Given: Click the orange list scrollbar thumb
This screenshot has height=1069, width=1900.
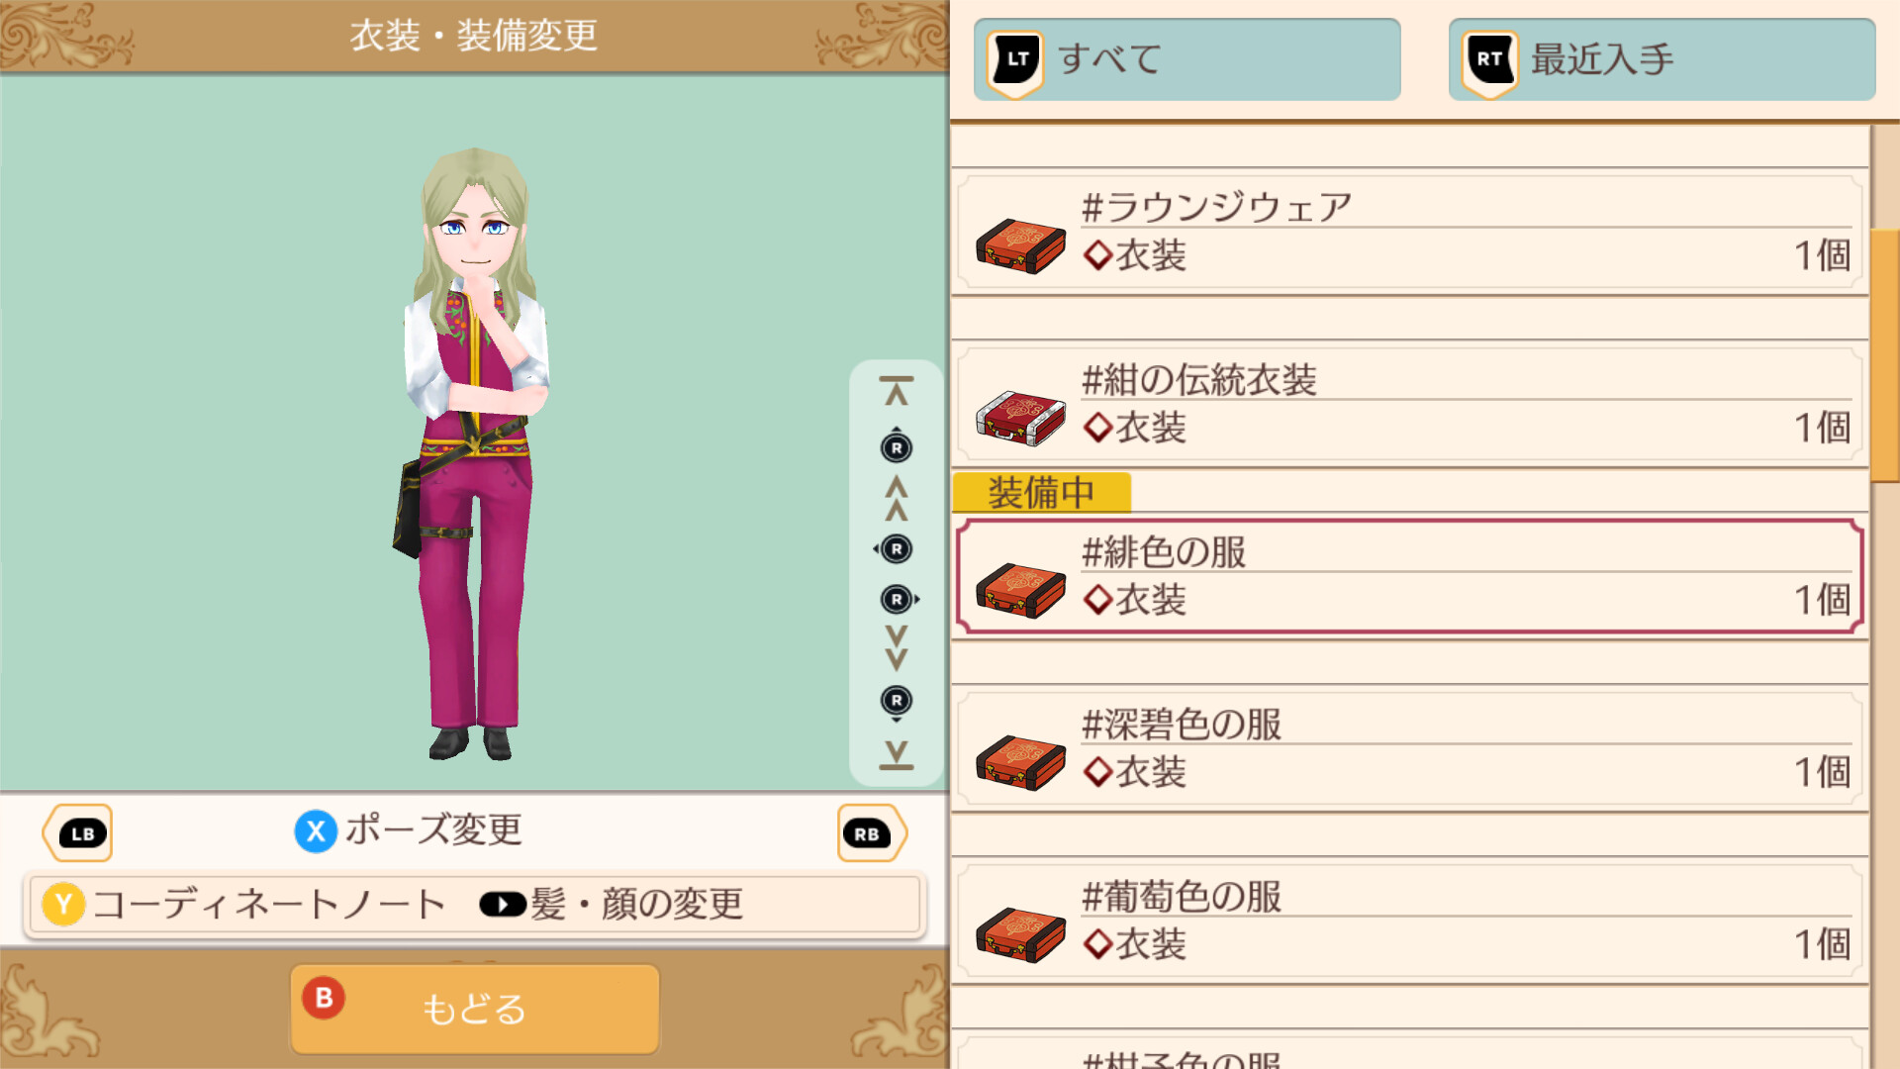Looking at the screenshot, I should (x=1885, y=356).
